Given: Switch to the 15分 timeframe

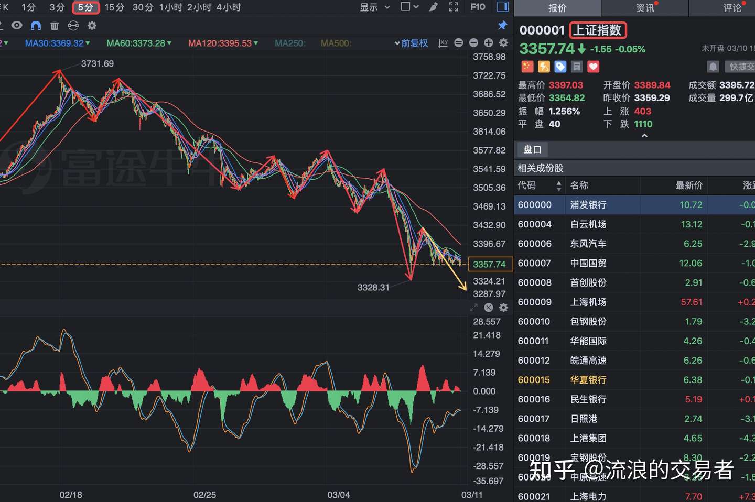Looking at the screenshot, I should click(x=114, y=7).
